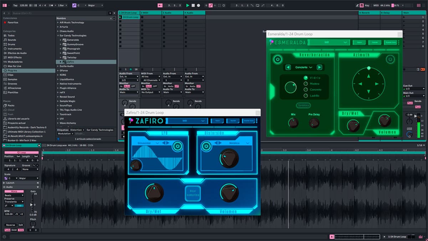This screenshot has height=241, width=428.
Task: Click previous reverb type arrow in Esmeralda
Action: (288, 67)
